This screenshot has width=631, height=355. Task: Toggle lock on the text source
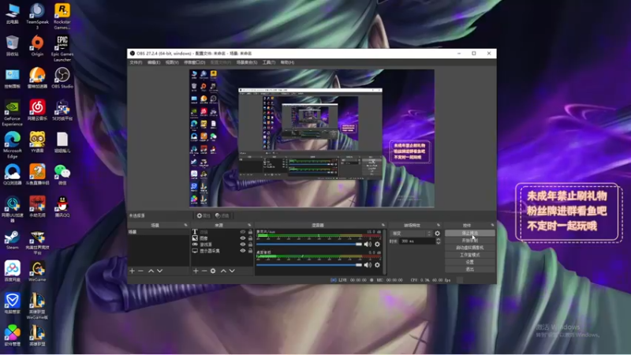(x=250, y=232)
